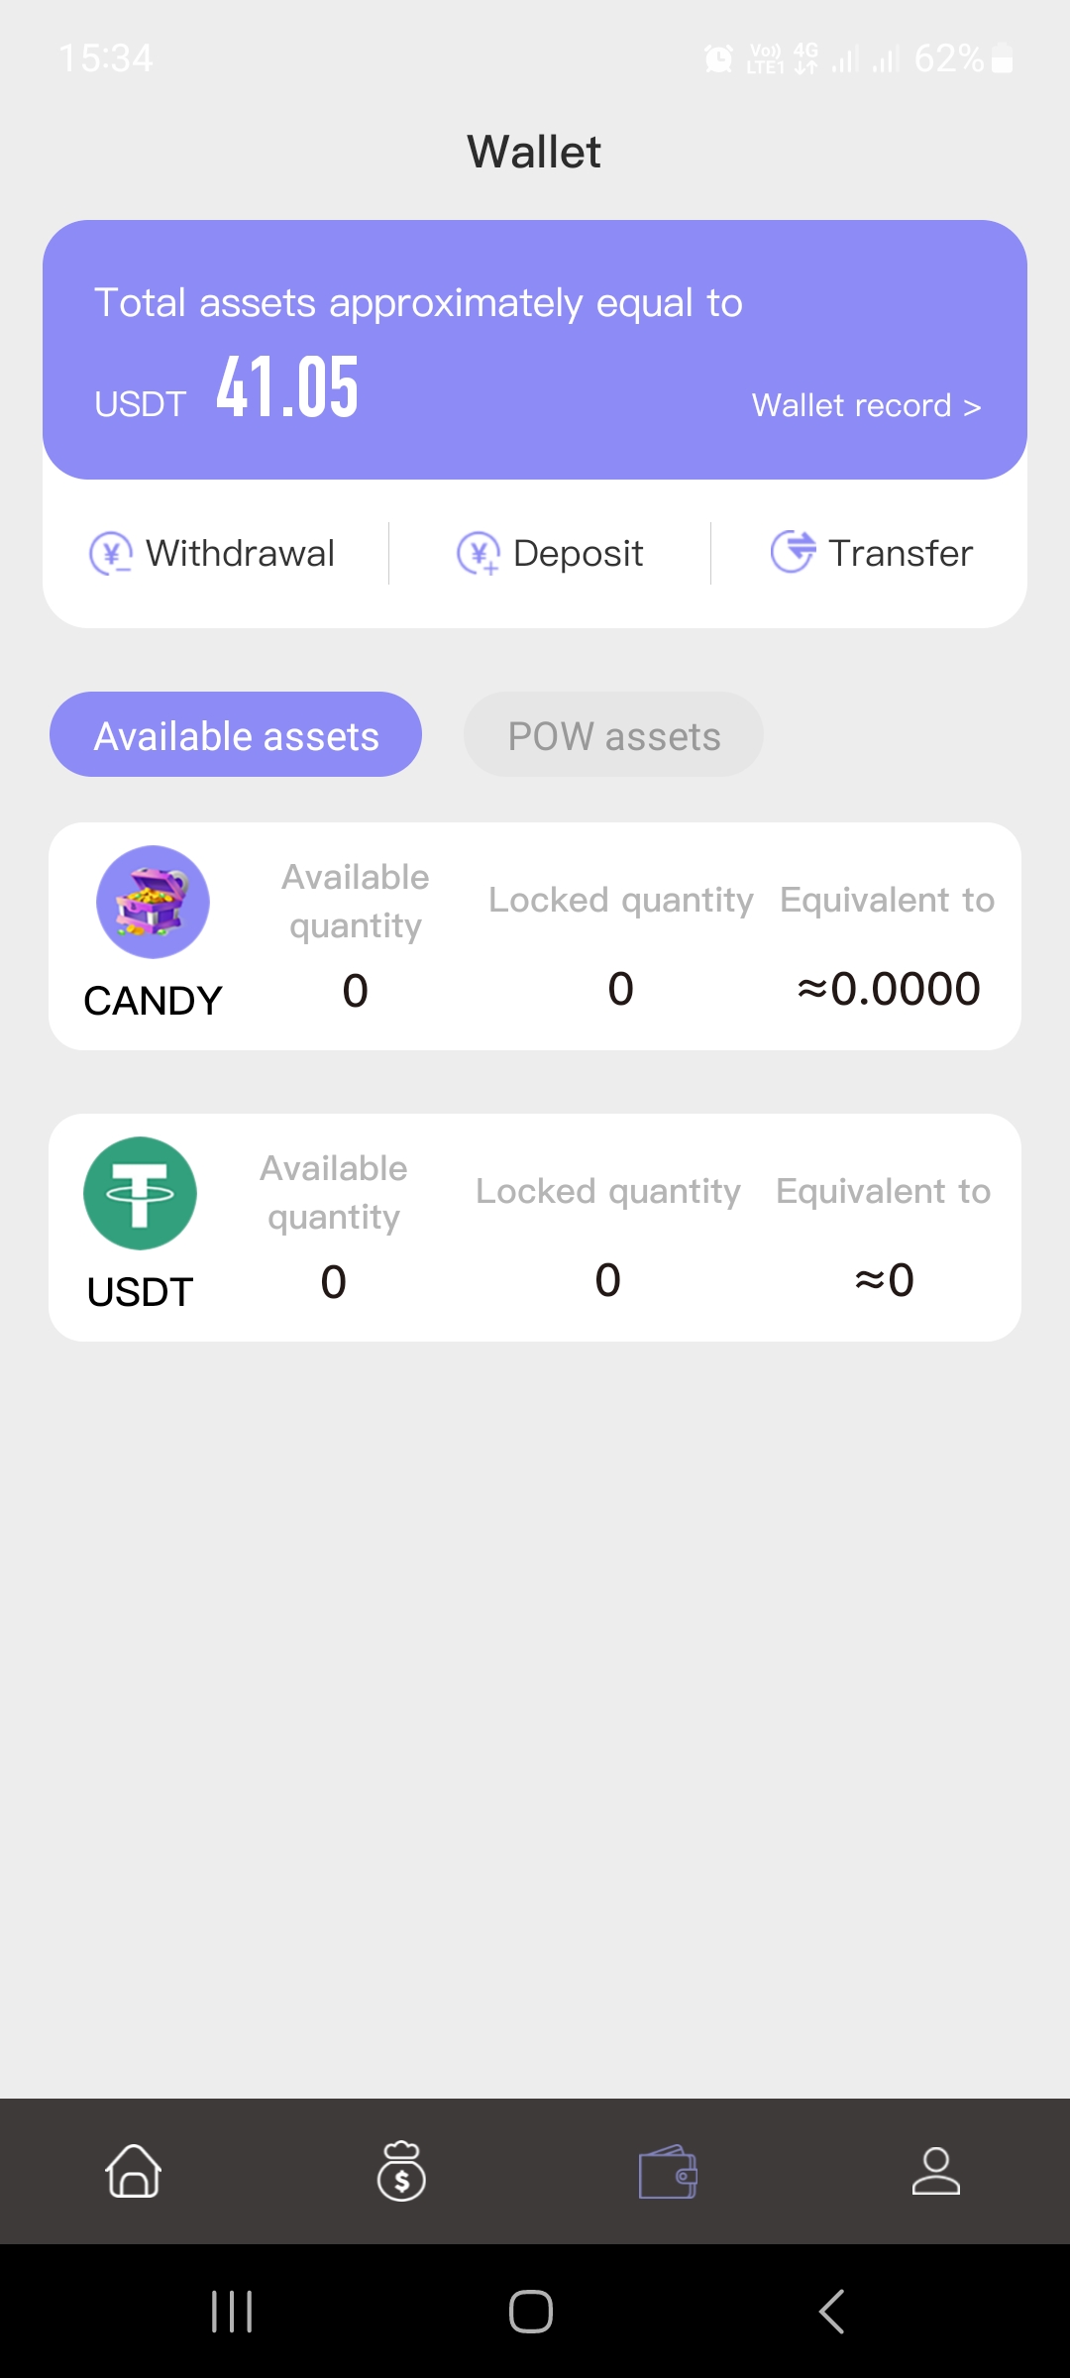Tap the 41.05 total assets amount
Screen dimensions: 1070x2378
287,387
